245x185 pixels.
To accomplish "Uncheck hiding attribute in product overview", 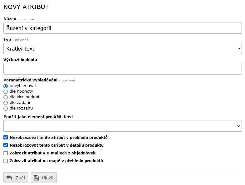I will point(6,137).
